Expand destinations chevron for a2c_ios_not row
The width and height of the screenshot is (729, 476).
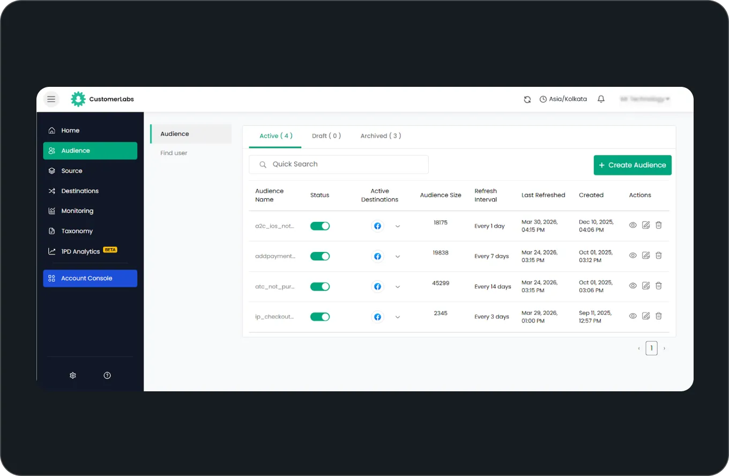[398, 226]
